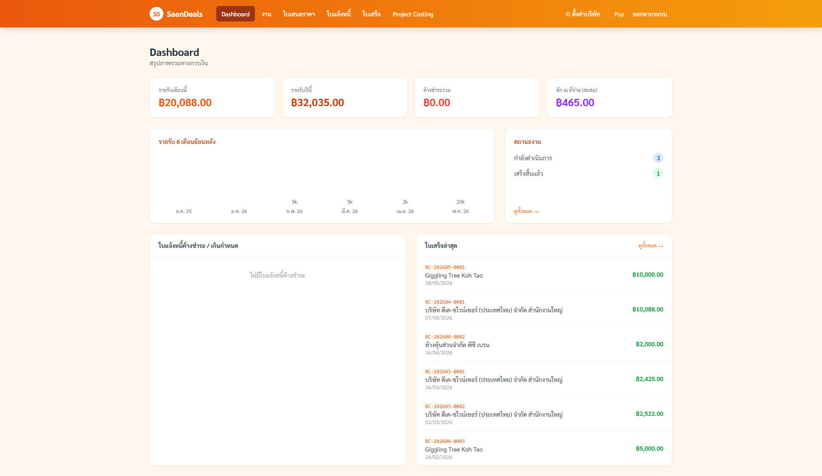Click the ใบเสร็จล่าสุด panel heading

pos(441,246)
